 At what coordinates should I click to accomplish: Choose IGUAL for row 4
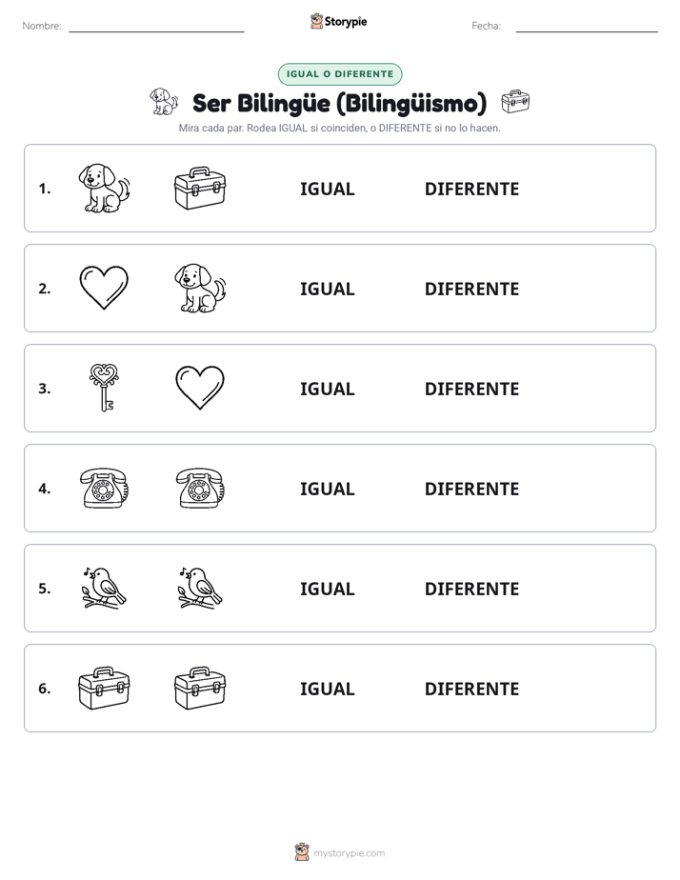(327, 489)
